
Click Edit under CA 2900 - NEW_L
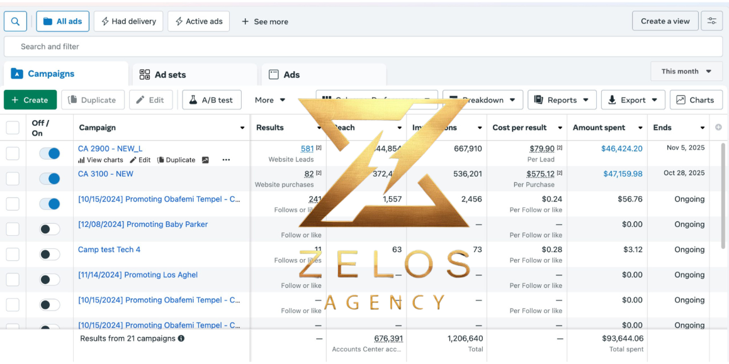[140, 160]
